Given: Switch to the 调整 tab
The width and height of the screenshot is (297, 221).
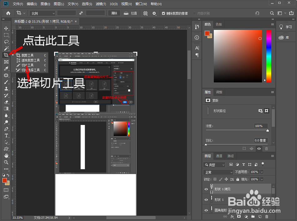Looking at the screenshot, I should [219, 92].
